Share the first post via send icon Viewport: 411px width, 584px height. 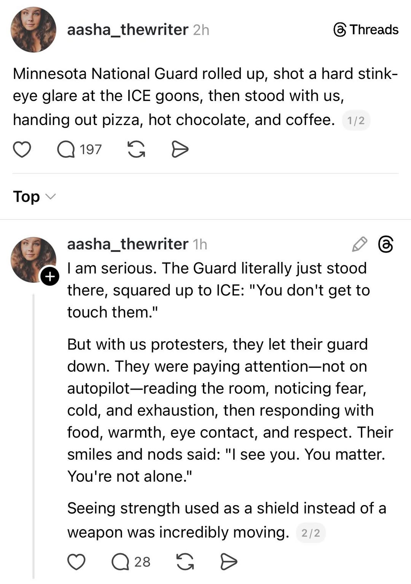[x=180, y=149]
